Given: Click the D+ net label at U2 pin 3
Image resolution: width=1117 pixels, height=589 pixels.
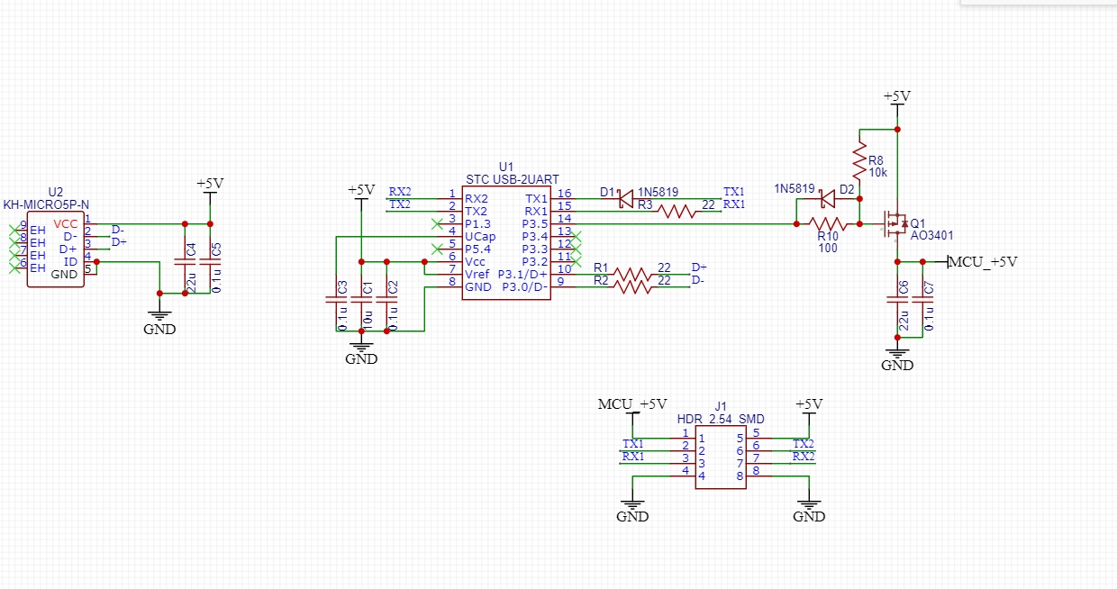Looking at the screenshot, I should 119,242.
